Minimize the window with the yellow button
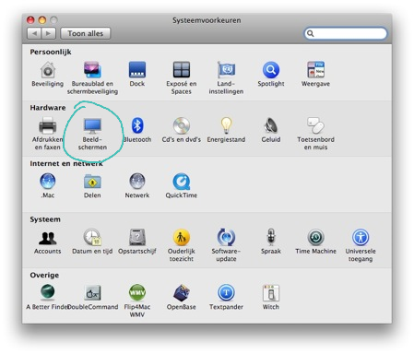The width and height of the screenshot is (414, 354). pyautogui.click(x=42, y=20)
